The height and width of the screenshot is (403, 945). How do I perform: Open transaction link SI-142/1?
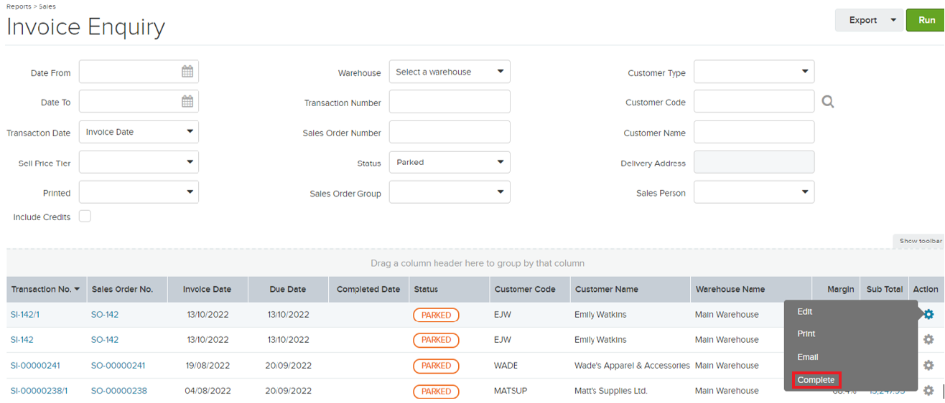tap(25, 315)
